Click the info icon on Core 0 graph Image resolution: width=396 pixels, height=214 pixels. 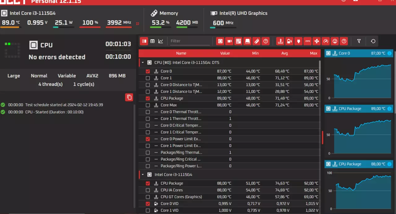(x=390, y=53)
